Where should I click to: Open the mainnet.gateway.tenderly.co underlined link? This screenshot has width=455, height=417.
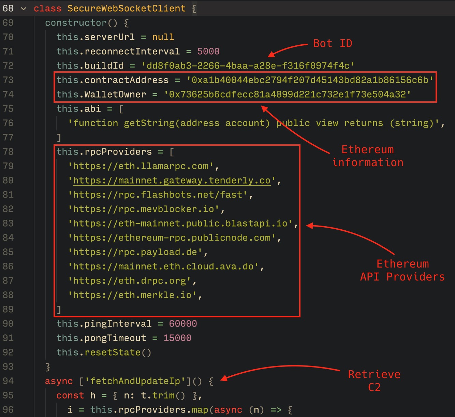point(172,181)
